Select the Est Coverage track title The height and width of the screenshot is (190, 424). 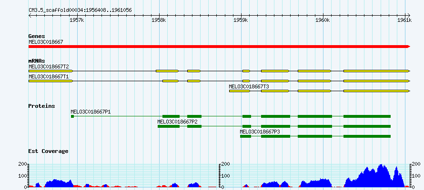49,151
